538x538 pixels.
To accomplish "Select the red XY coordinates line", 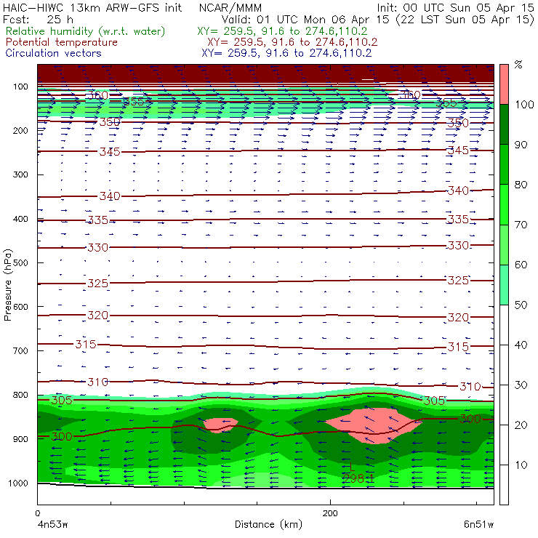I will point(292,42).
